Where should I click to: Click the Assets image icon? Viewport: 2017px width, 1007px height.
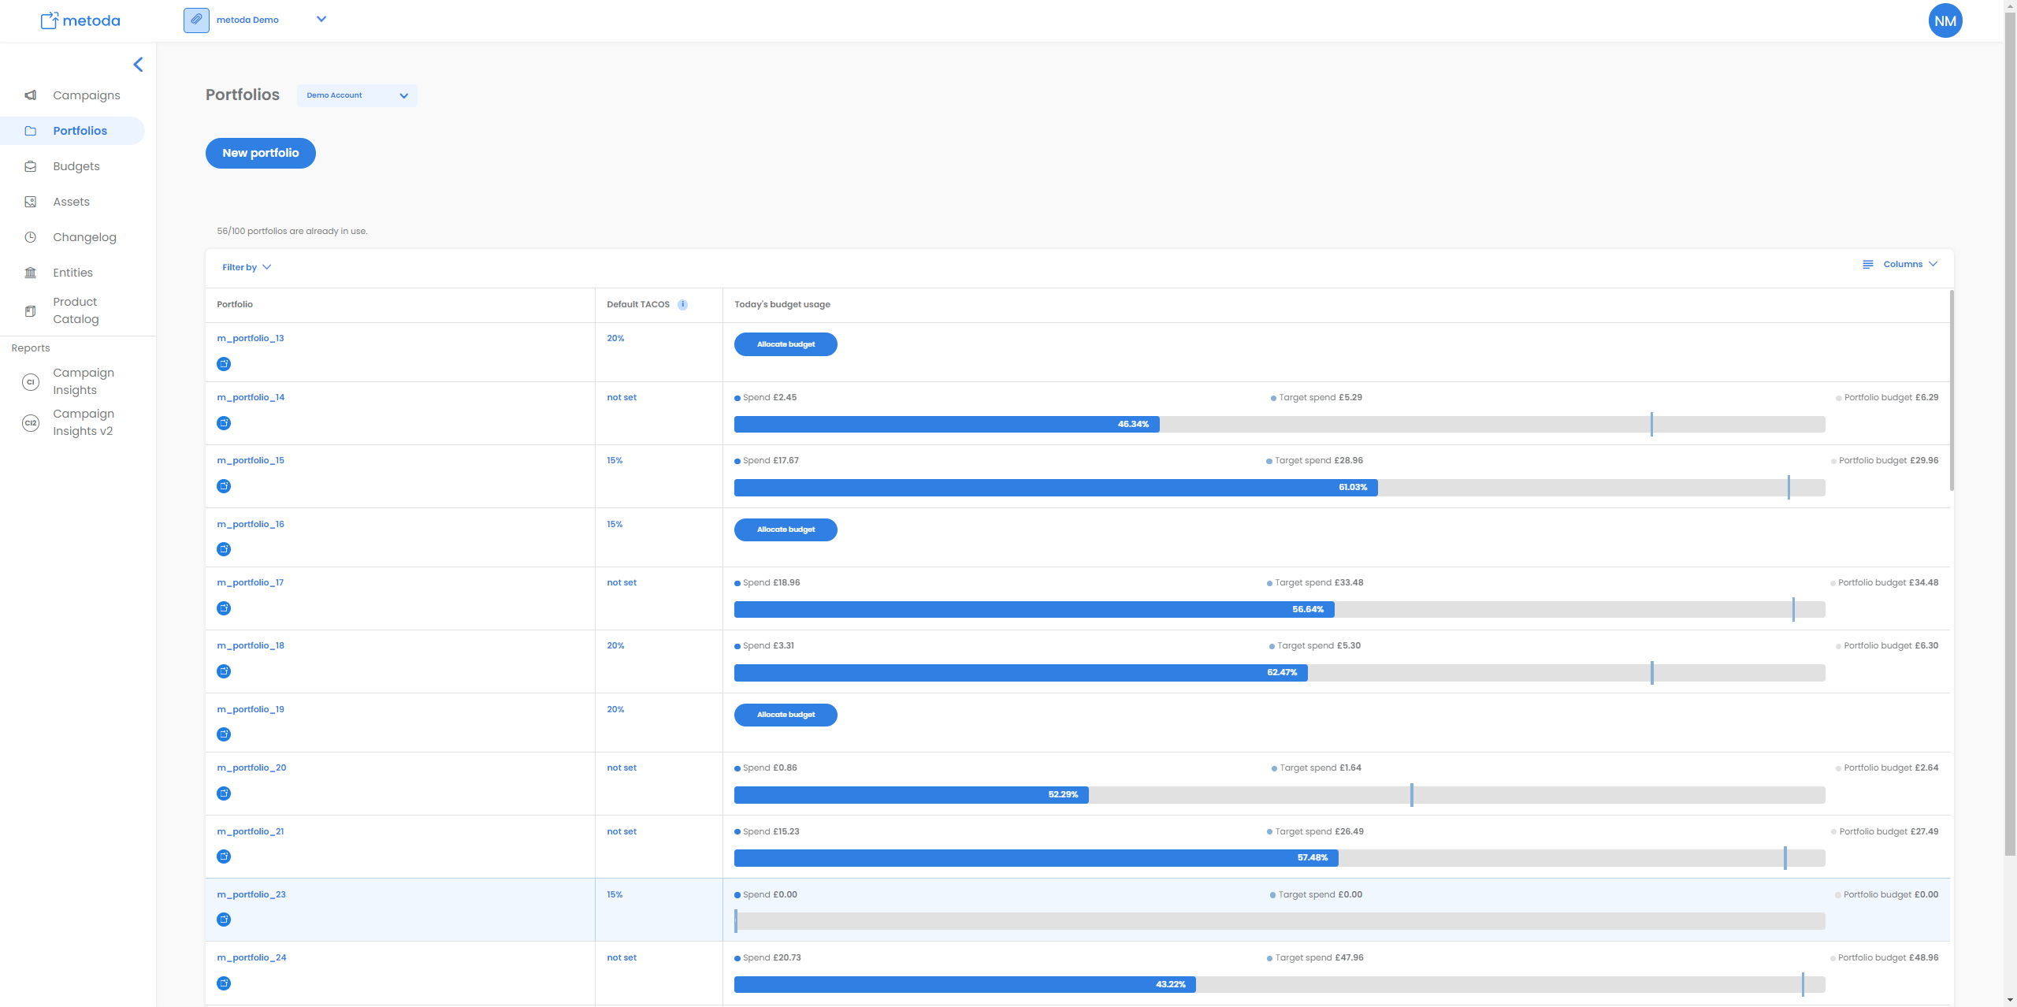(x=31, y=202)
